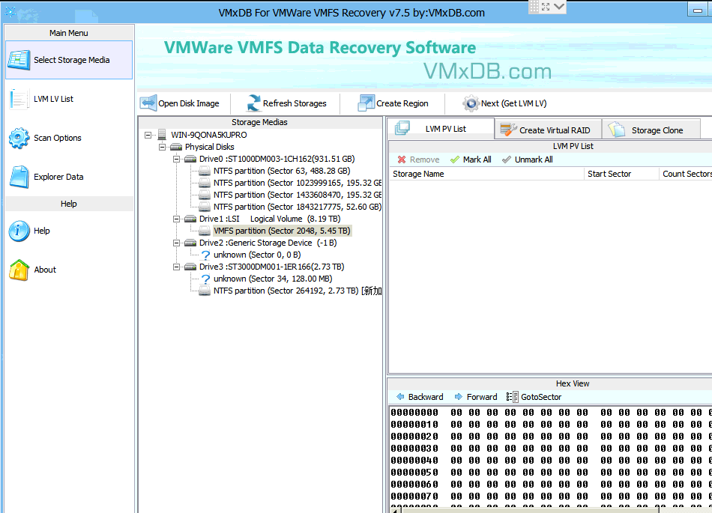
Task: Click the Create Region icon
Action: tap(366, 103)
